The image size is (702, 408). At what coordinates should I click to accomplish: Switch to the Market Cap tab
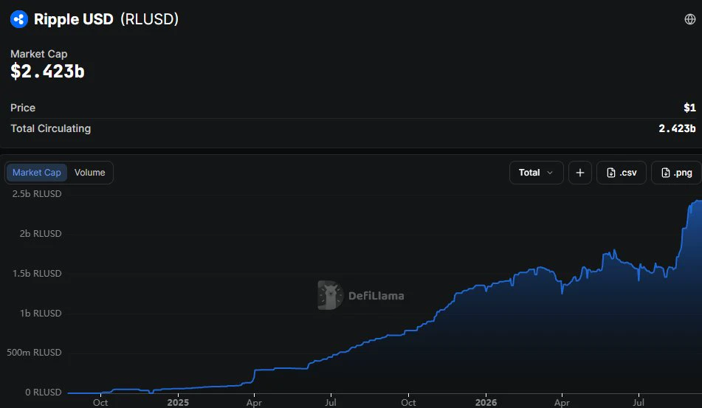point(37,173)
